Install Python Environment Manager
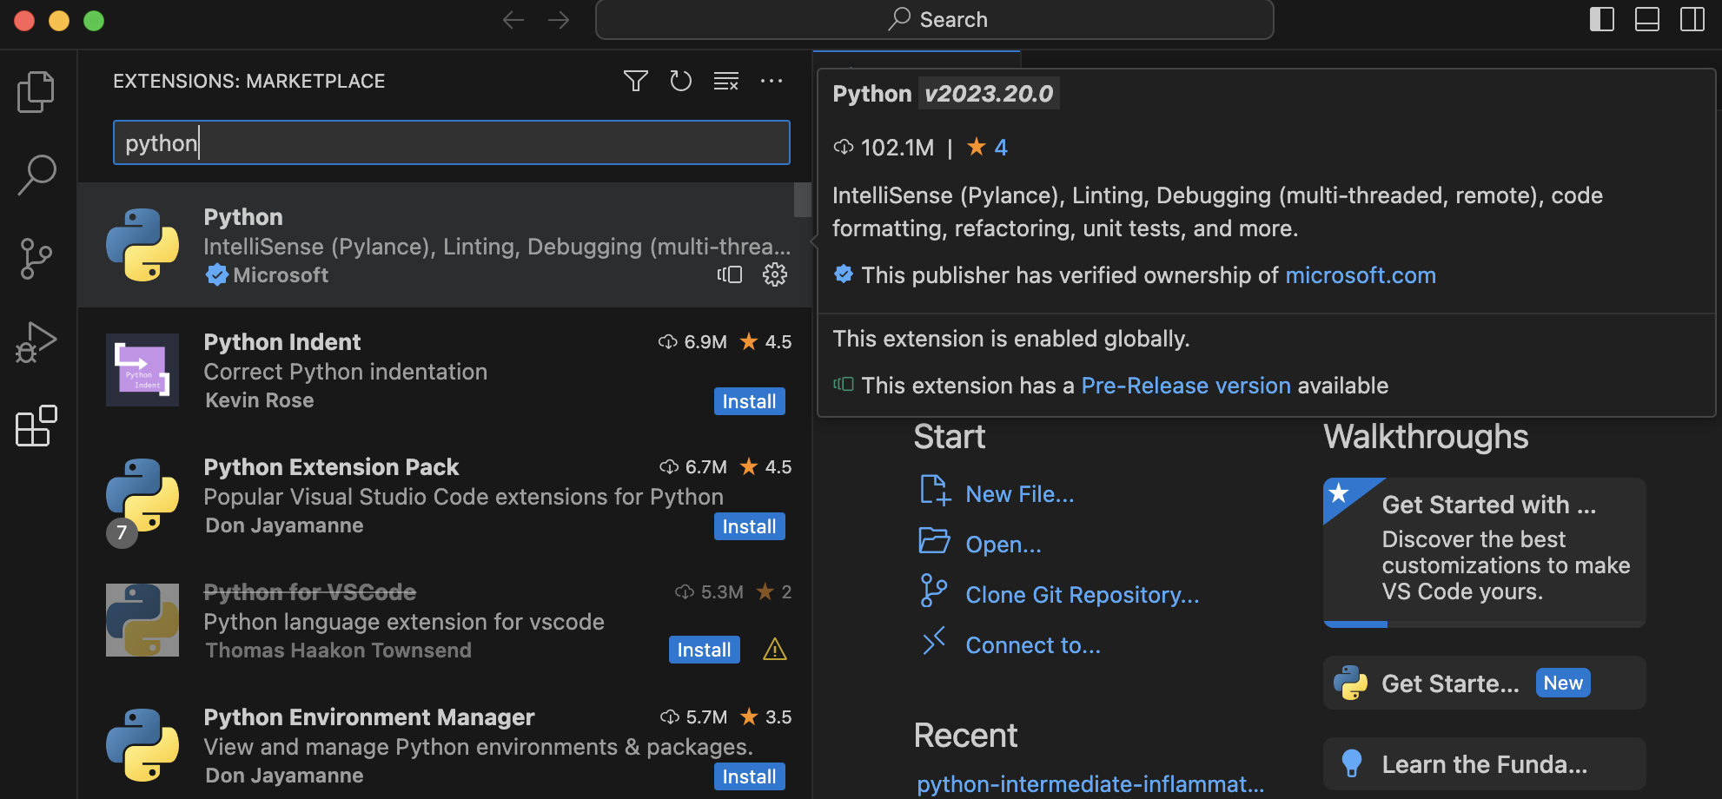The image size is (1722, 799). [x=749, y=776]
